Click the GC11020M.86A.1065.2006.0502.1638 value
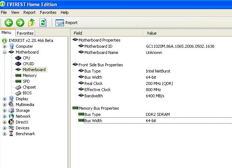Image resolution: width=232 pixels, height=168 pixels. [x=180, y=46]
